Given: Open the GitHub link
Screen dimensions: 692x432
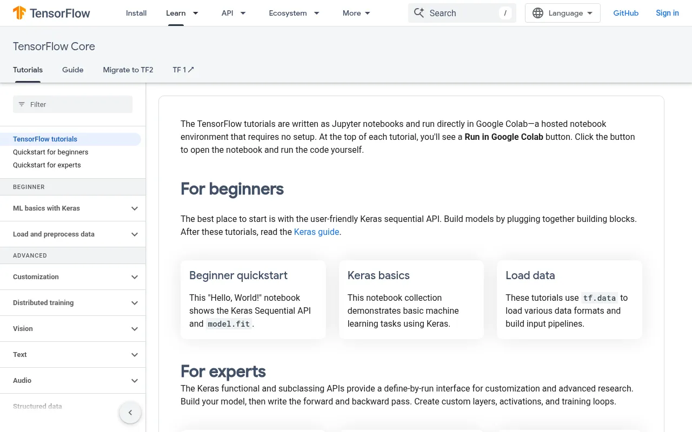Looking at the screenshot, I should tap(626, 13).
